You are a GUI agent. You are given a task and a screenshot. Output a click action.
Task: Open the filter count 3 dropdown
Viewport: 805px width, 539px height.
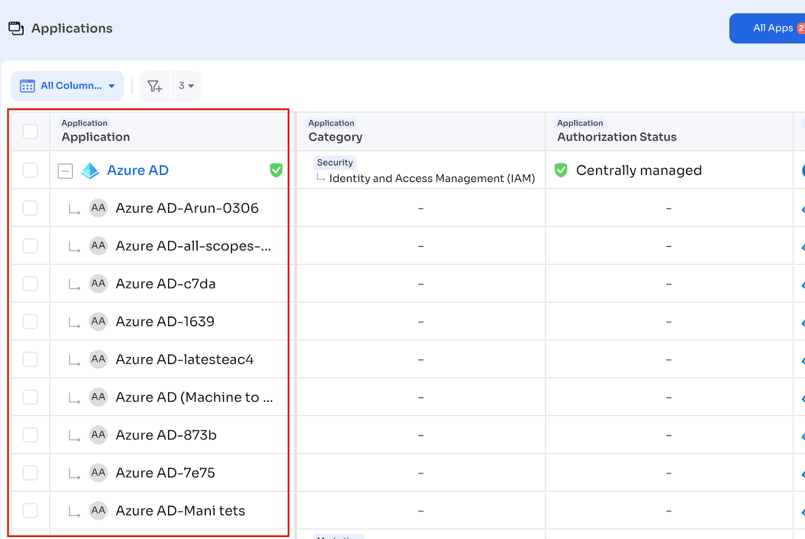point(186,86)
